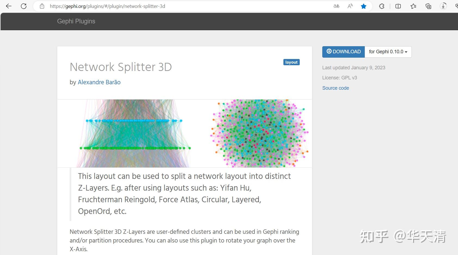
Task: Click the colorful circular network image
Action: click(x=259, y=133)
